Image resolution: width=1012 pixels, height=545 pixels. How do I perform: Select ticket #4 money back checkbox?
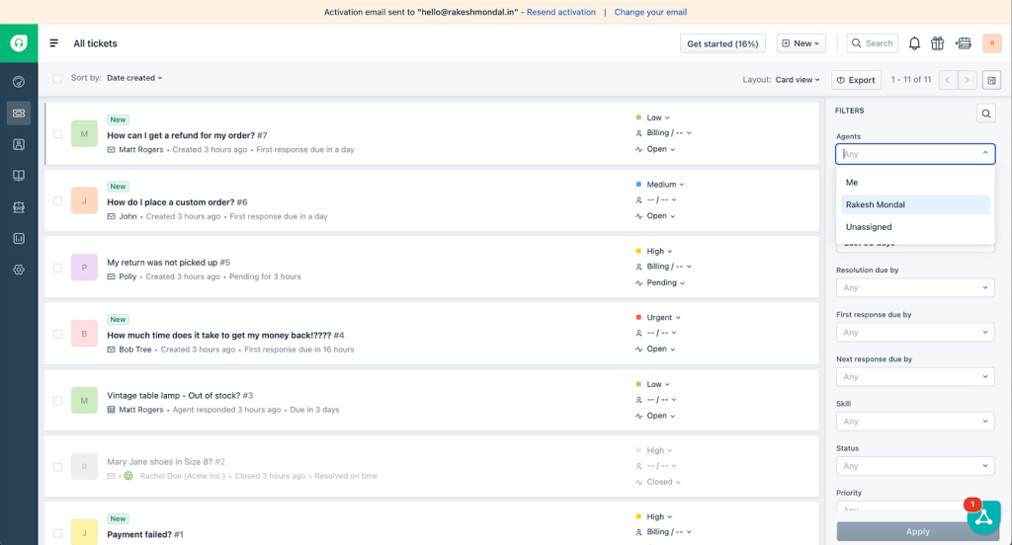57,334
